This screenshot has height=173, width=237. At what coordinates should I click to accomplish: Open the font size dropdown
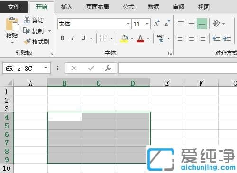pyautogui.click(x=147, y=24)
